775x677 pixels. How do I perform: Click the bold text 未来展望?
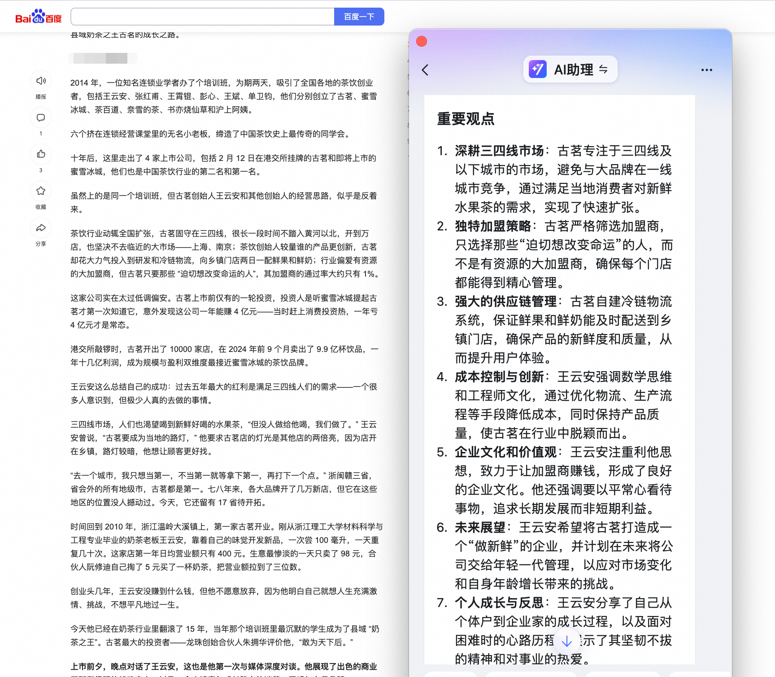480,527
